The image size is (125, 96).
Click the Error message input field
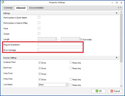[60, 50]
